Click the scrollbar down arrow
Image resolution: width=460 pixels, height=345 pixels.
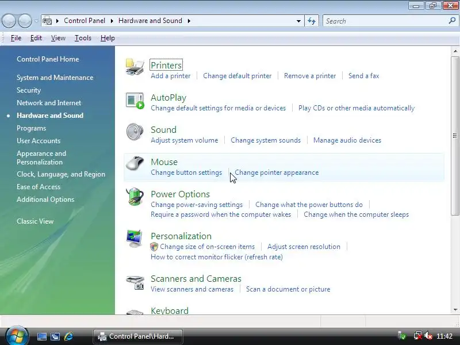(455, 309)
